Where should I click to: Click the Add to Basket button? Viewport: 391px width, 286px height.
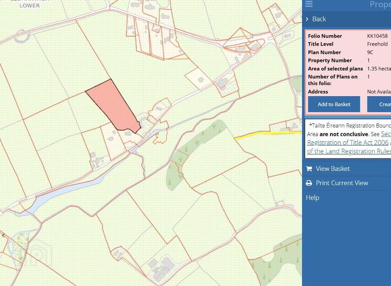pos(334,104)
